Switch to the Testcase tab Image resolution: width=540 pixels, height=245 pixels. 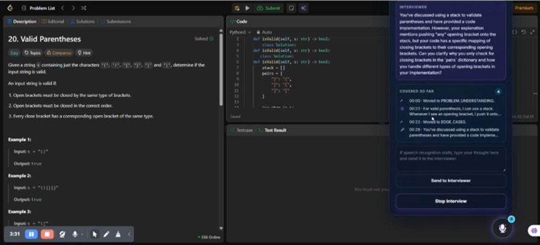241,130
